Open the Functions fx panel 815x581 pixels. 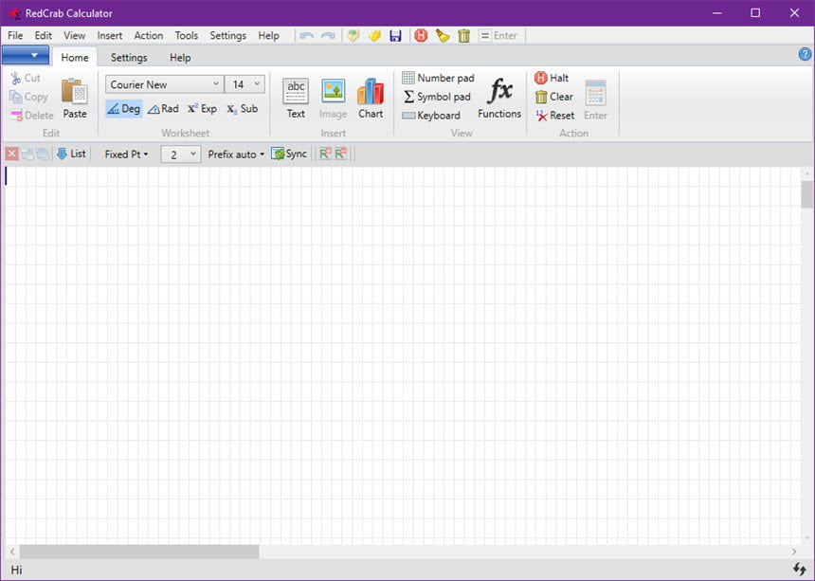click(x=499, y=99)
